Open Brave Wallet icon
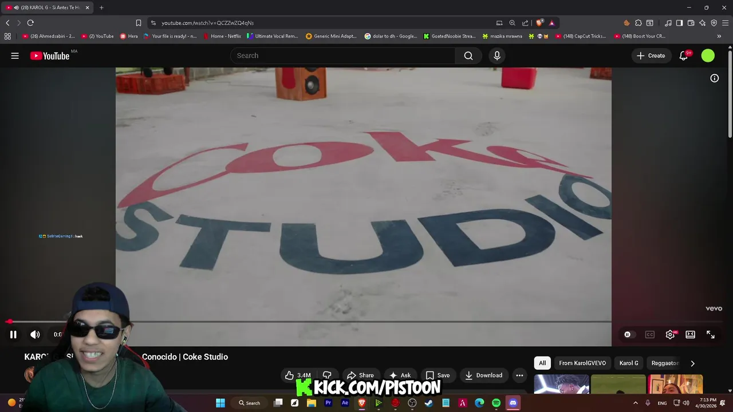The image size is (733, 412). pyautogui.click(x=691, y=23)
